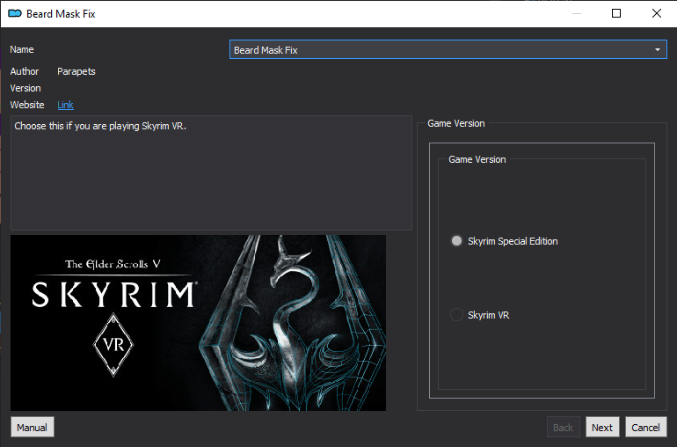Click the inner Game Version group heading

pos(477,159)
